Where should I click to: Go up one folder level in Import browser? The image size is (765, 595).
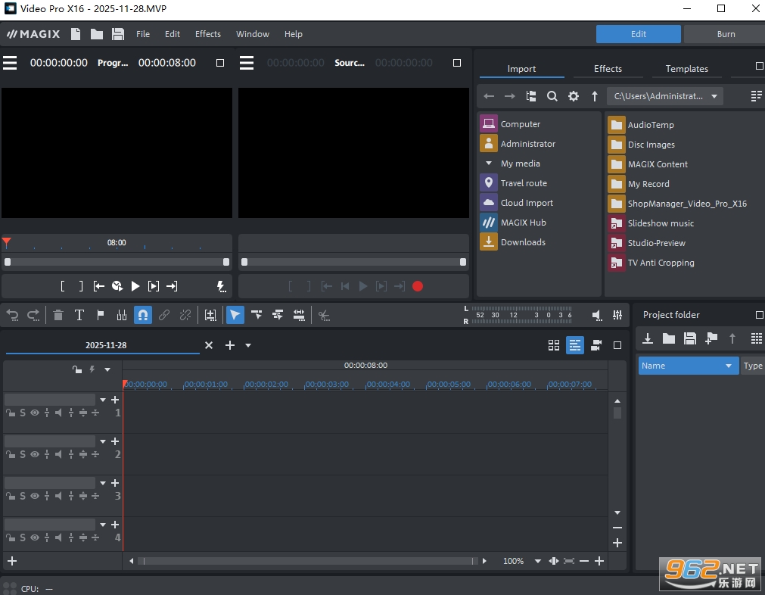(x=594, y=96)
